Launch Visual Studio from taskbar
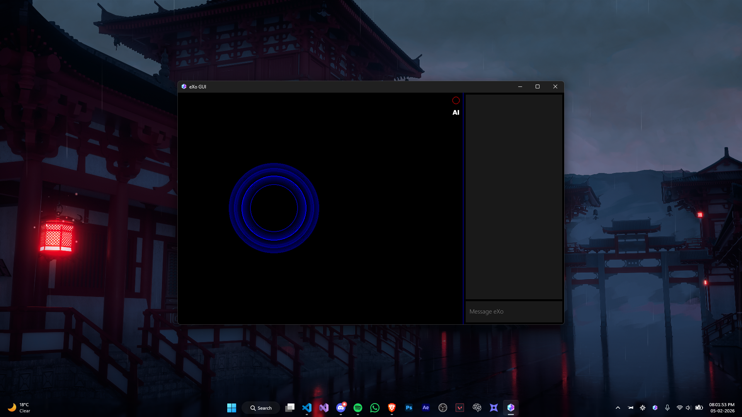The width and height of the screenshot is (742, 417). point(324,408)
